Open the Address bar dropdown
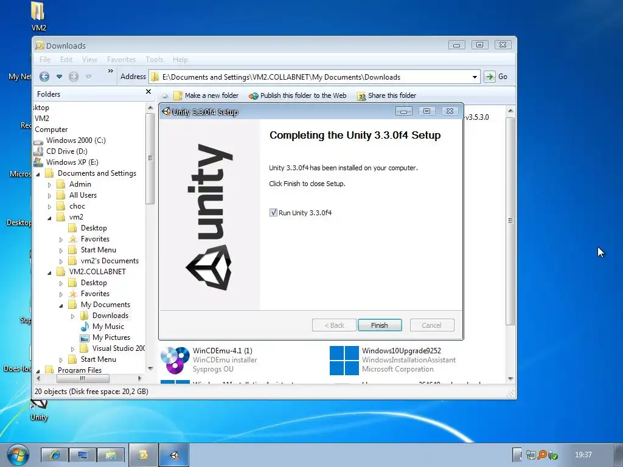The image size is (623, 467). (475, 77)
